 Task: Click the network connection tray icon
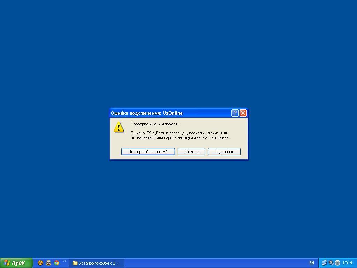324,263
